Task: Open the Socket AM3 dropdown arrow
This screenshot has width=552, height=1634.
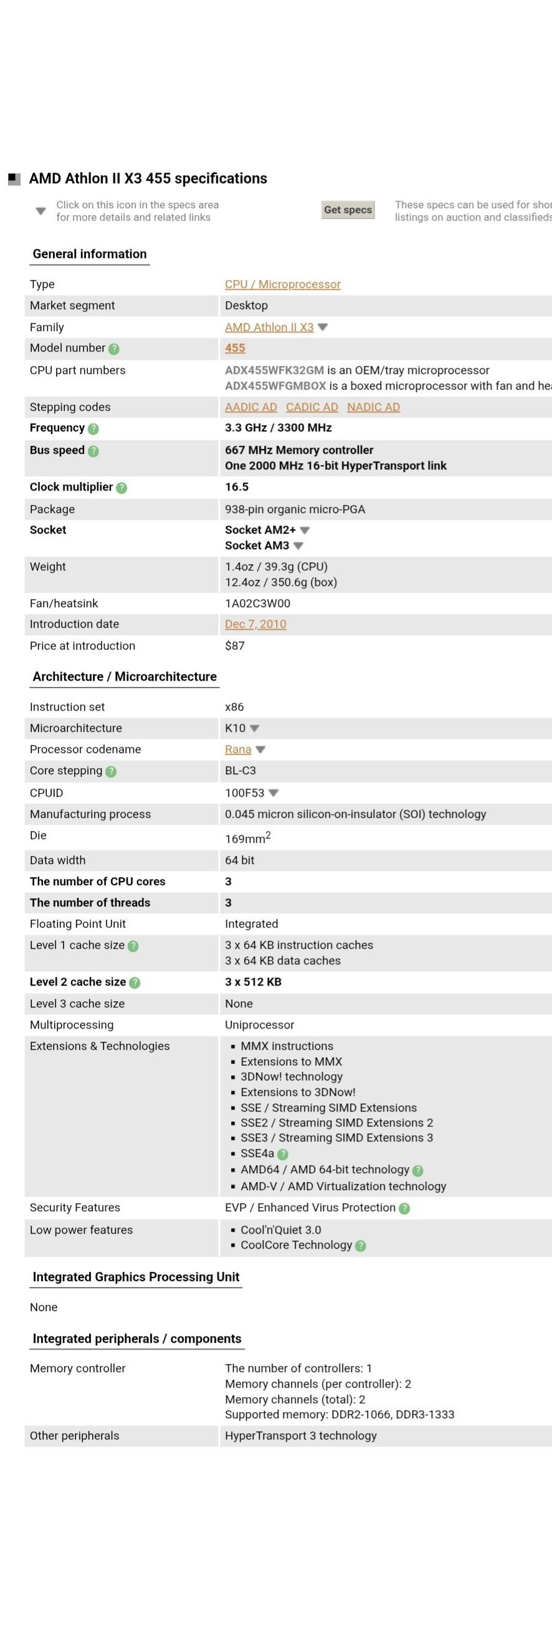Action: (298, 545)
